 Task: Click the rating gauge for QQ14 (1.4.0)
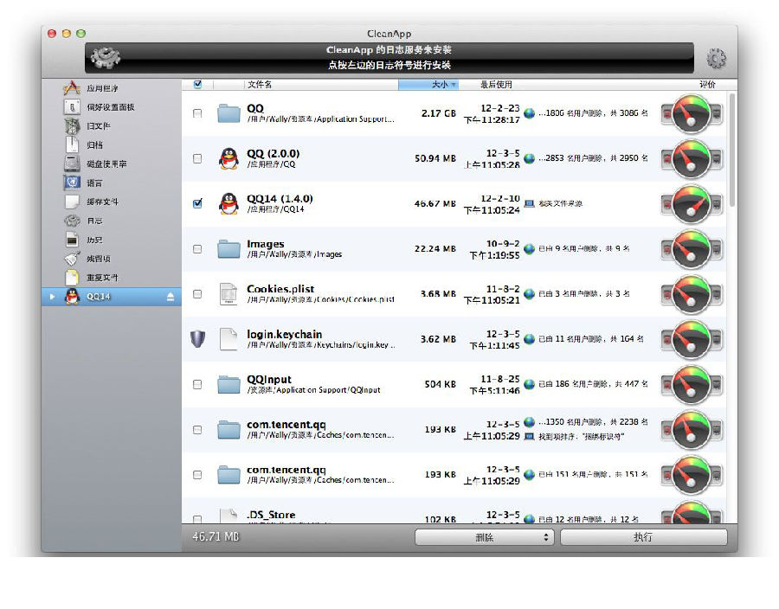692,203
